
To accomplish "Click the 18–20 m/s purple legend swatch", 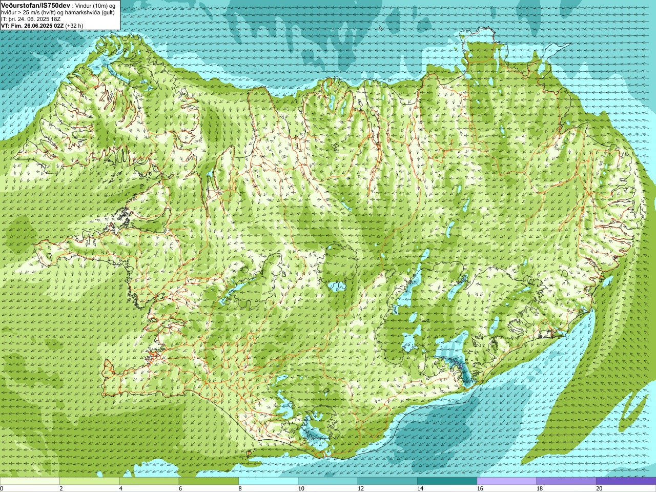I will click(x=566, y=481).
